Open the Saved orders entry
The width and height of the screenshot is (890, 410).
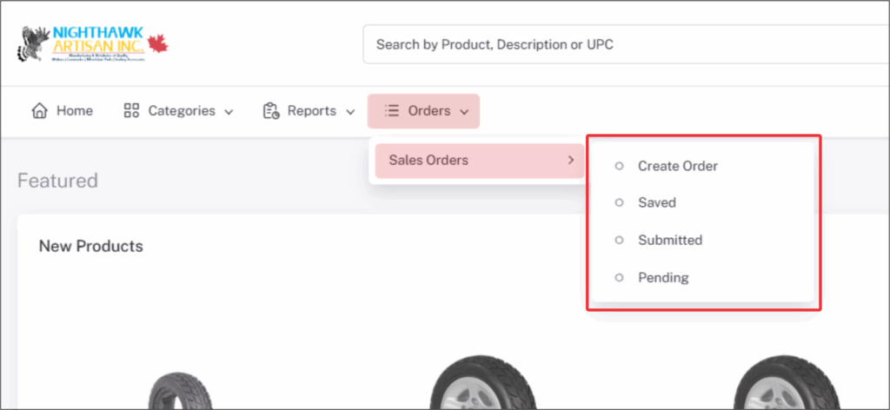point(657,202)
